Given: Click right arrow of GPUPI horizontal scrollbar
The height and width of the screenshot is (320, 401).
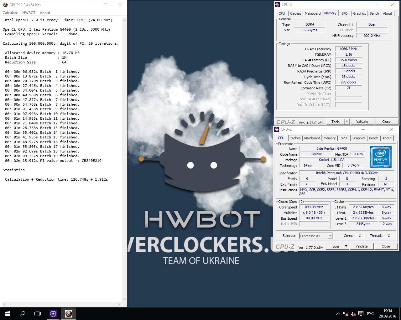Looking at the screenshot, I should coord(119,304).
